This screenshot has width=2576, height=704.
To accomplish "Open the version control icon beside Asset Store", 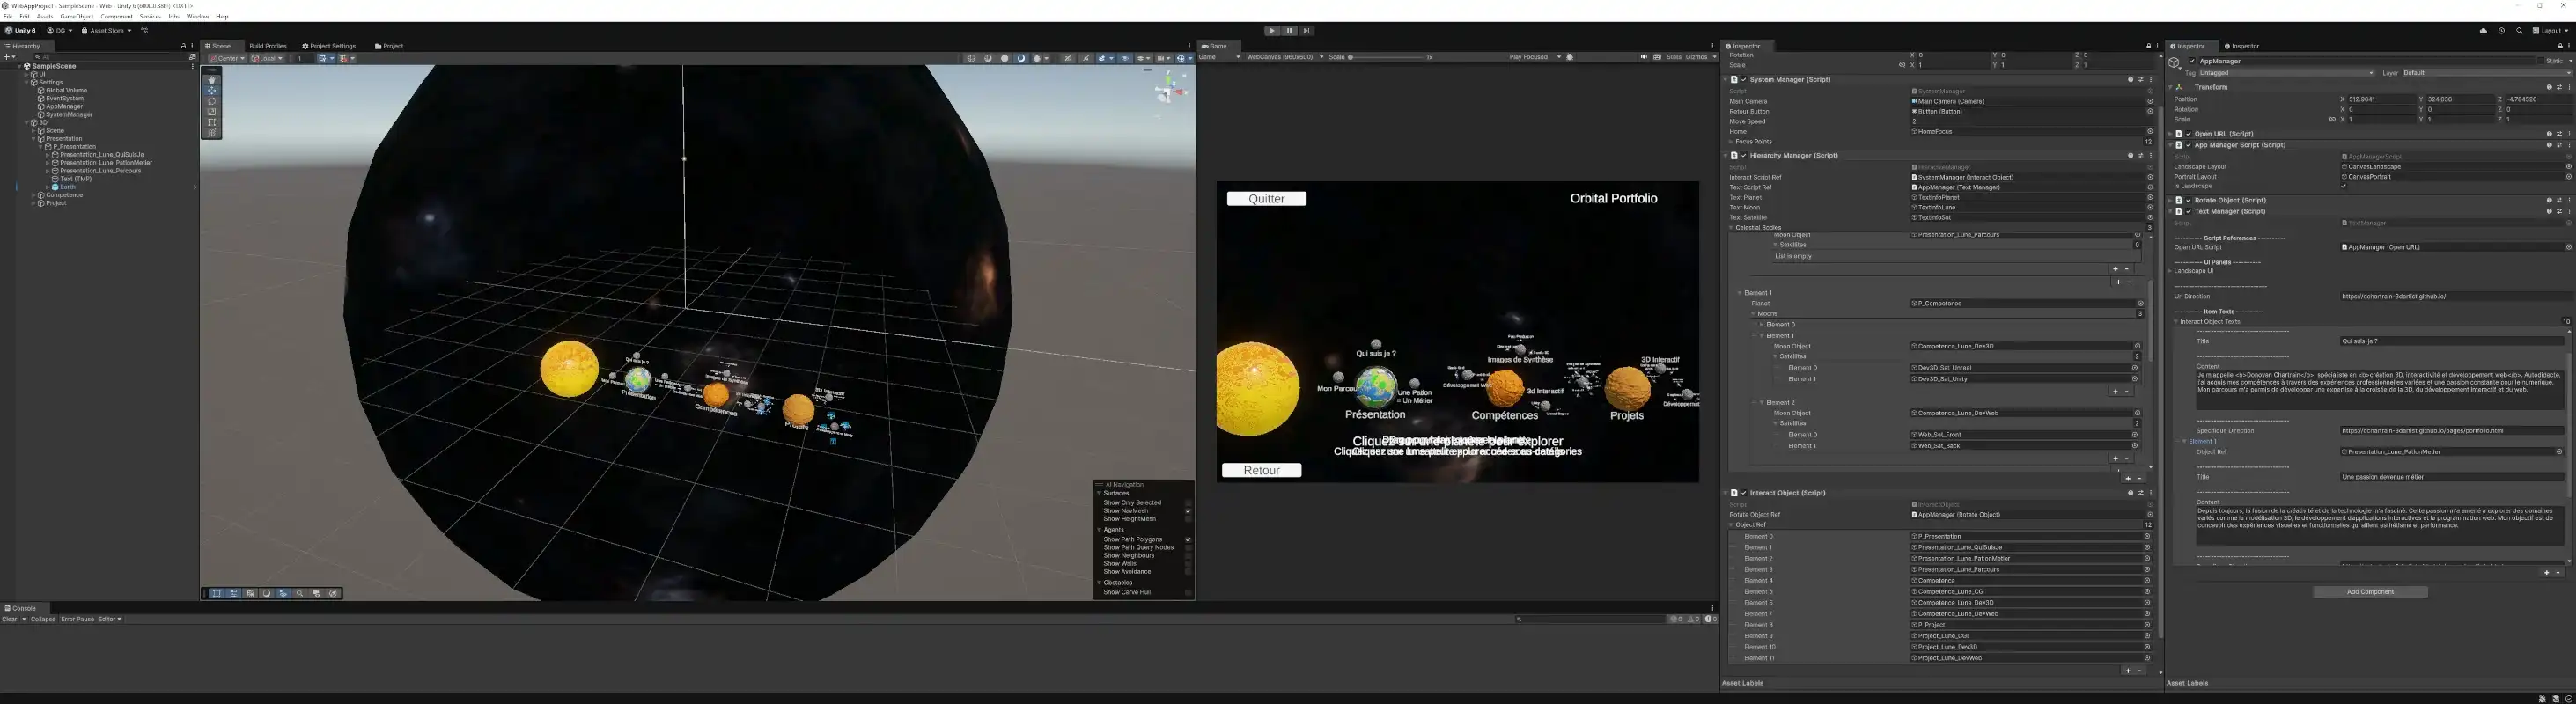I will tap(144, 31).
